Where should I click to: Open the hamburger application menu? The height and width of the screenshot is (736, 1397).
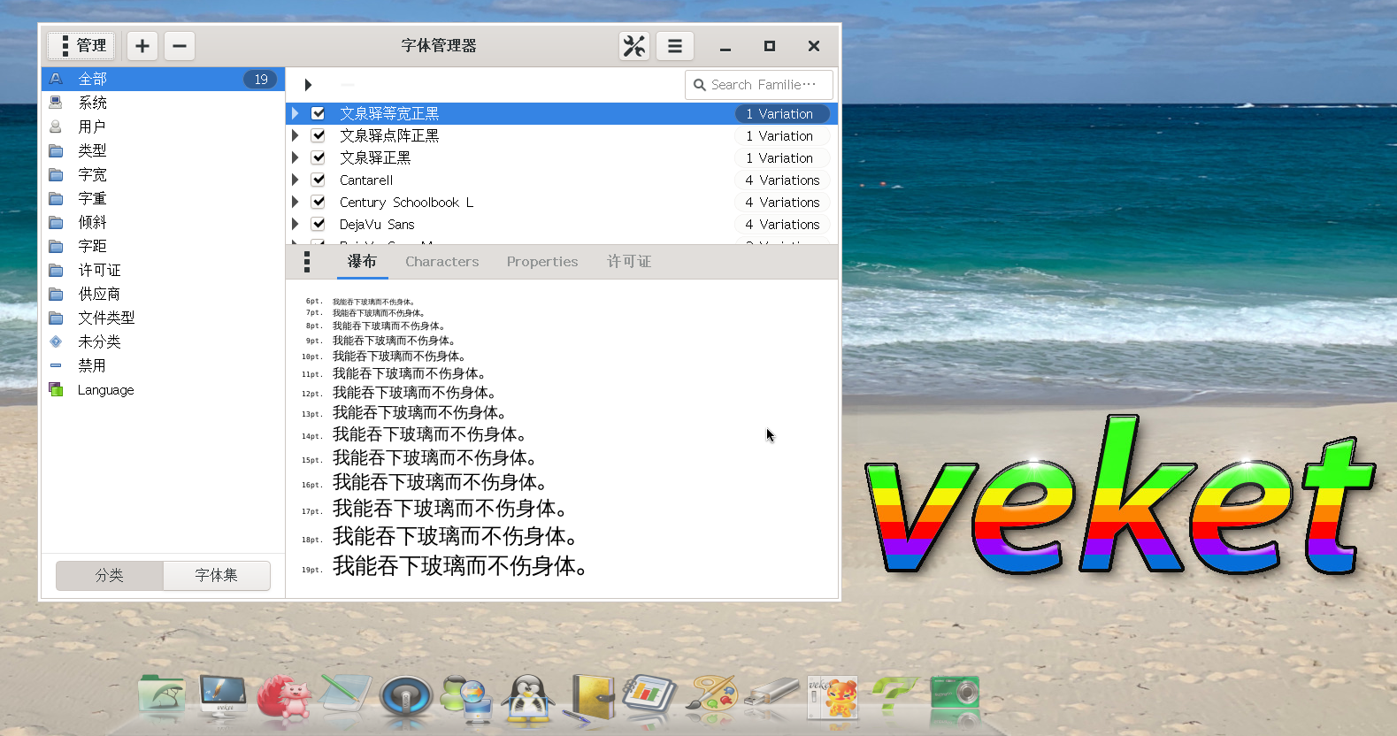click(675, 46)
